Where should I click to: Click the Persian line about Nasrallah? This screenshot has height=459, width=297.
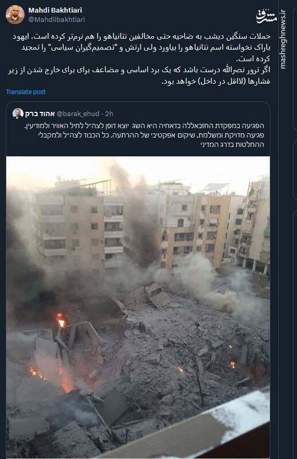(139, 70)
